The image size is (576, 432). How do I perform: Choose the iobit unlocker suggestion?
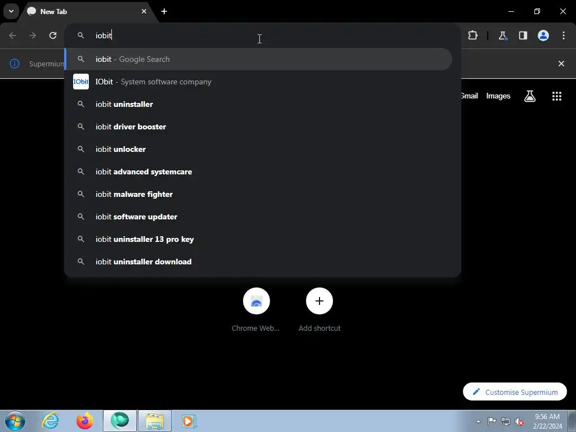(259, 149)
